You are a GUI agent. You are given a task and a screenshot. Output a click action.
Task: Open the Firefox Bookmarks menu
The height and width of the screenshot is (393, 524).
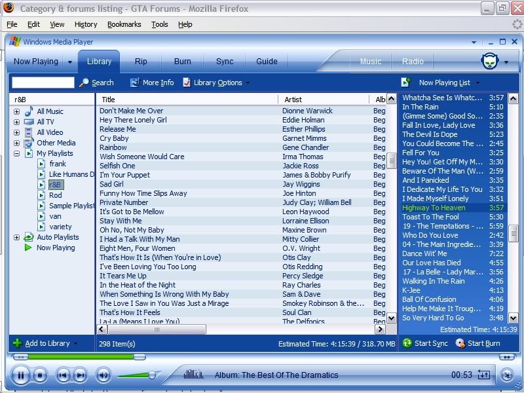coord(124,24)
